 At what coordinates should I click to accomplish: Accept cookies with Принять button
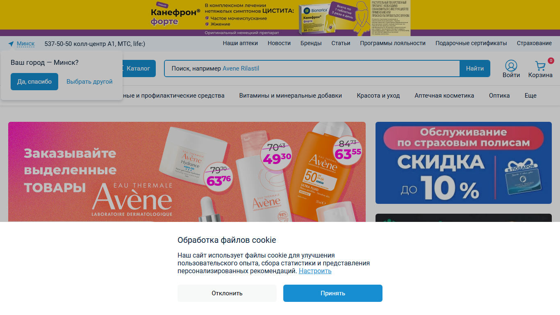333,293
